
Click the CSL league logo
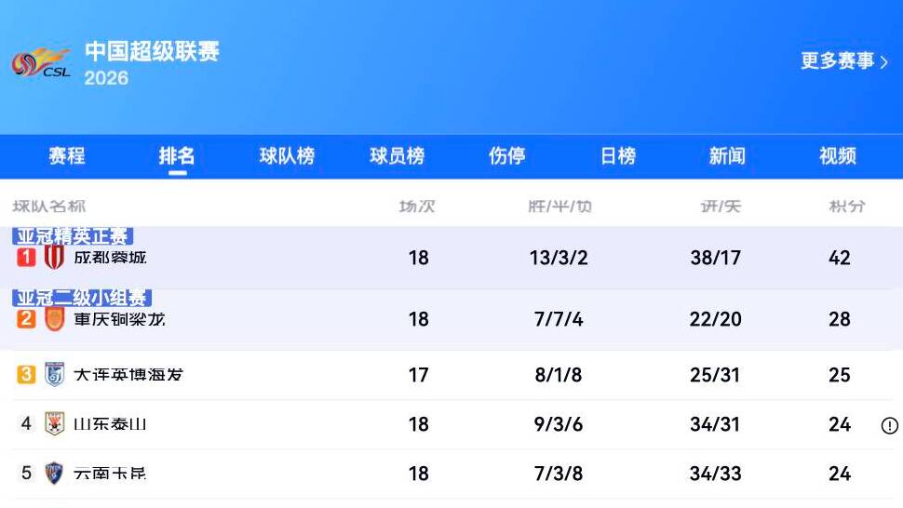[x=42, y=62]
